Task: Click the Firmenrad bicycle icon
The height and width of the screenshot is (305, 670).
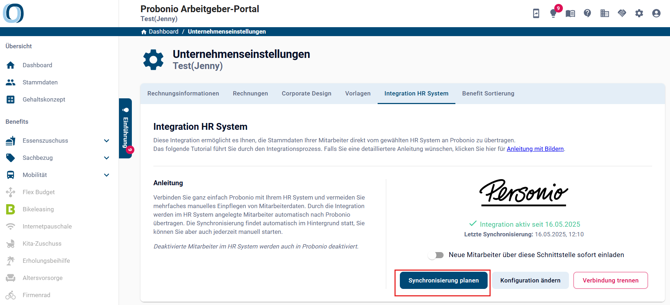Action: (x=10, y=295)
